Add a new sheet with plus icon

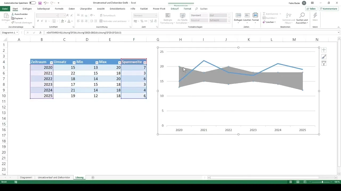[93, 177]
